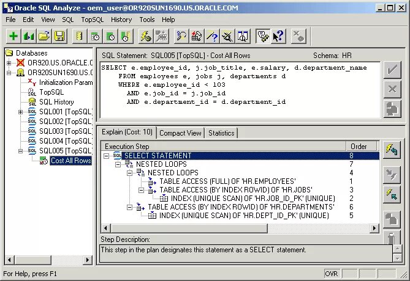Click the grayed double-arrow lightning icon
Screen dimensions: 410x281
pos(392,174)
